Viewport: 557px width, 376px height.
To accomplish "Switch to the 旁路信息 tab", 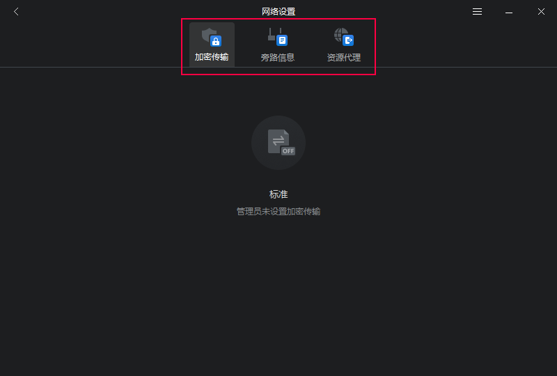I will click(278, 45).
